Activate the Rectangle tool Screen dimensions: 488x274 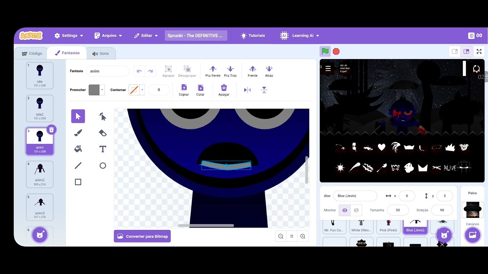pos(78,182)
